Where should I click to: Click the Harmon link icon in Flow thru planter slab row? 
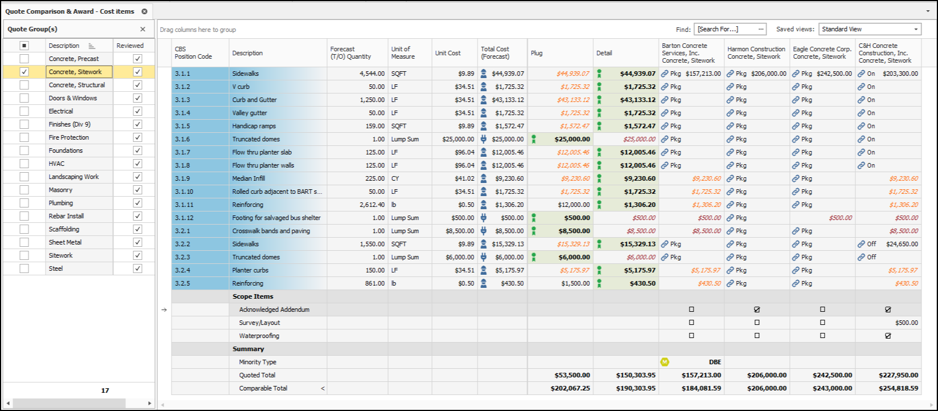pyautogui.click(x=730, y=152)
